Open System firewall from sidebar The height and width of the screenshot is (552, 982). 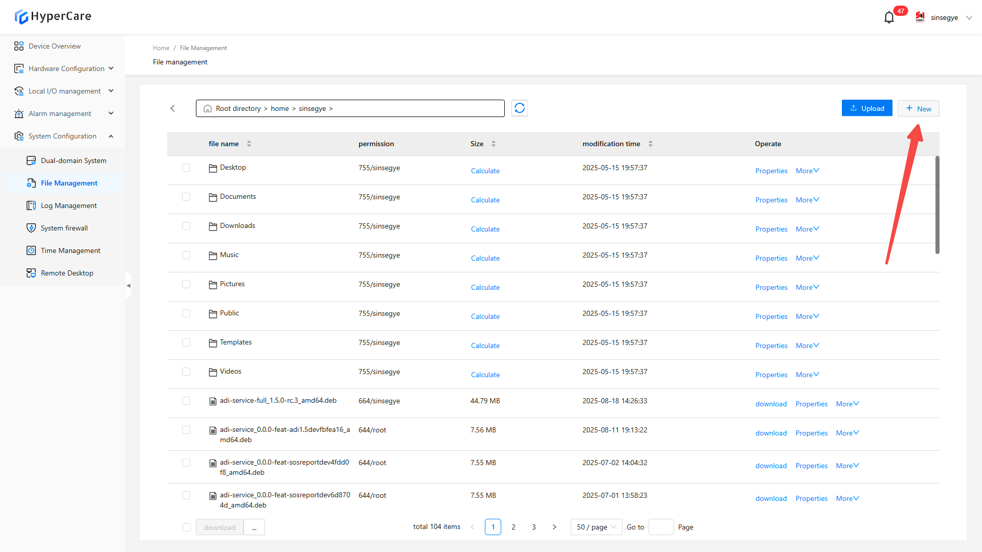point(64,228)
